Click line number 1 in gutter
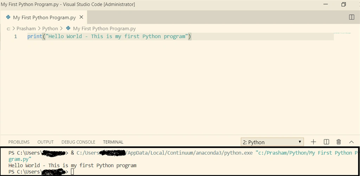The width and height of the screenshot is (360, 176). [15, 37]
